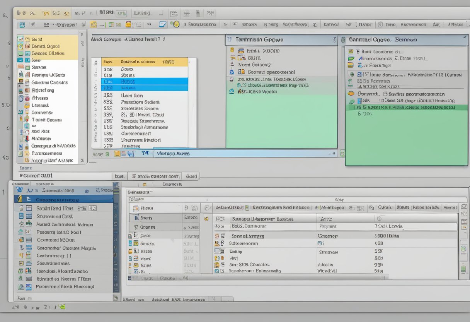This screenshot has height=322, width=470.
Task: Click the green icon in right vertical strip
Action: 463,268
